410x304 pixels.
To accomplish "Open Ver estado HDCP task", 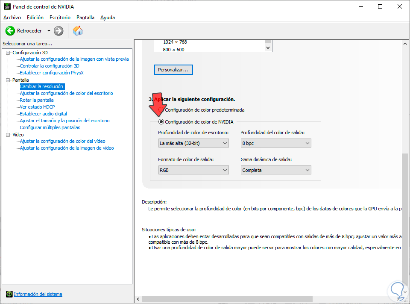I will coord(38,107).
